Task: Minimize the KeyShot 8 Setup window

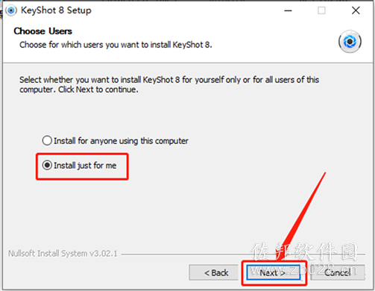Action: click(x=288, y=10)
